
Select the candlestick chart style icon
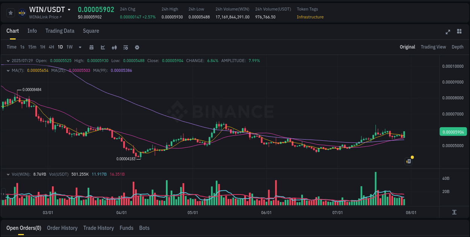[x=114, y=47]
